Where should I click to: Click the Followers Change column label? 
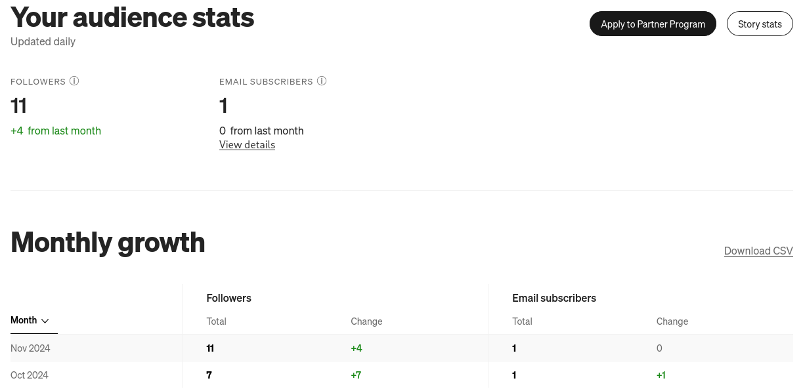click(366, 321)
